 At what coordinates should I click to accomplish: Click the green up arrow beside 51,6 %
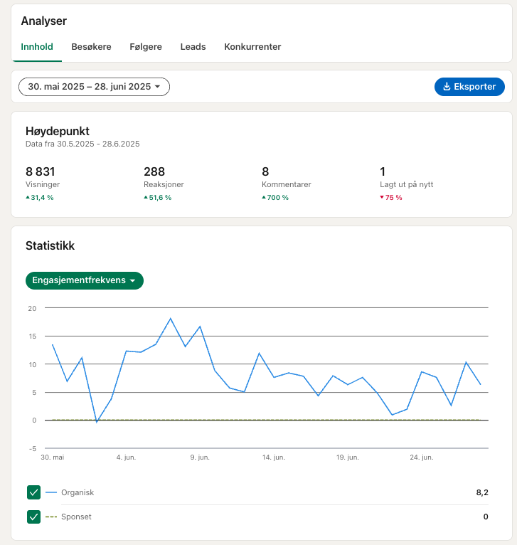pos(146,197)
